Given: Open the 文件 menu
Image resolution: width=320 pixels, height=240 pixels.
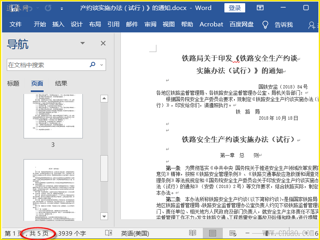Looking at the screenshot, I should point(16,24).
